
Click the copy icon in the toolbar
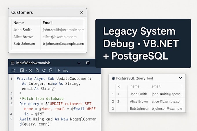click(x=37, y=70)
